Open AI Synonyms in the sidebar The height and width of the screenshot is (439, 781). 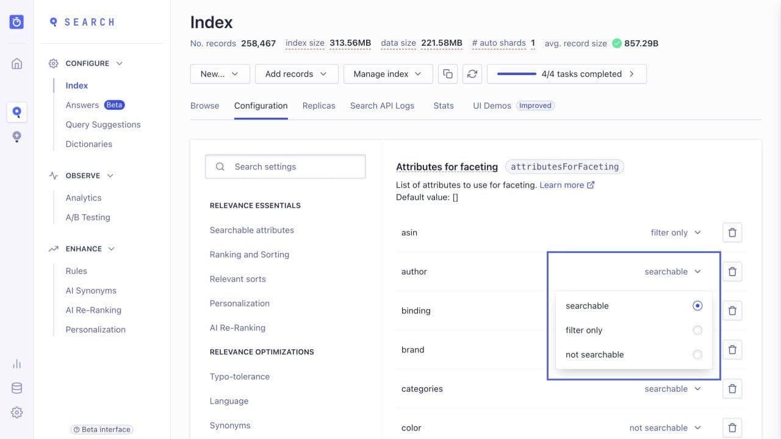pos(91,290)
